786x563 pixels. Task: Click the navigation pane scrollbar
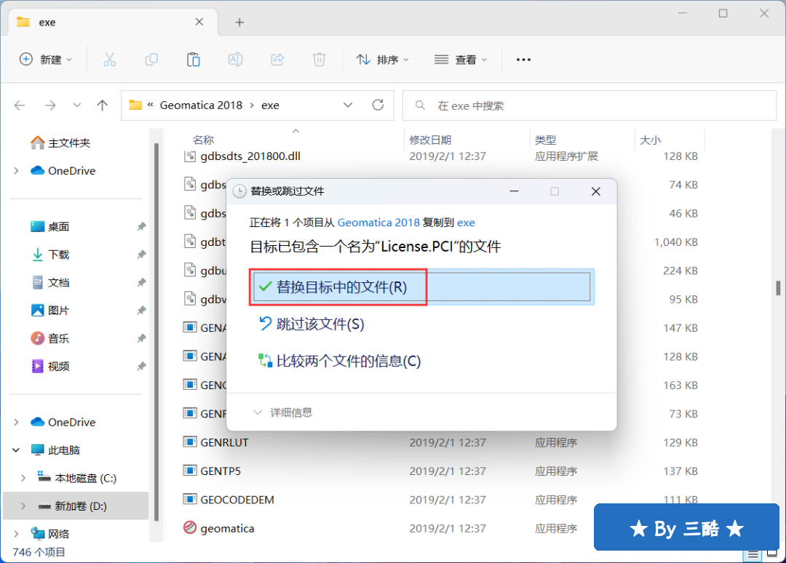click(156, 332)
